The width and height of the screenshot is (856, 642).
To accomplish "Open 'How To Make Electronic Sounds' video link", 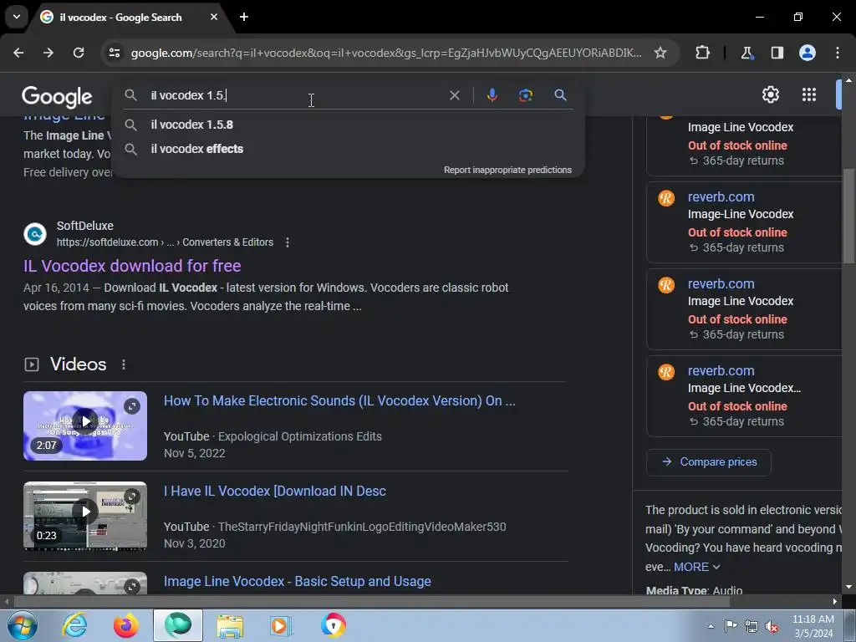I will pos(339,400).
